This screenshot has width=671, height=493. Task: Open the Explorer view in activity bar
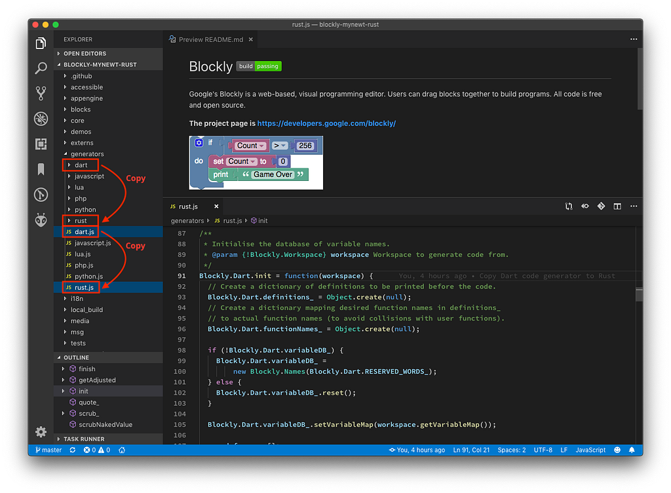[x=41, y=43]
